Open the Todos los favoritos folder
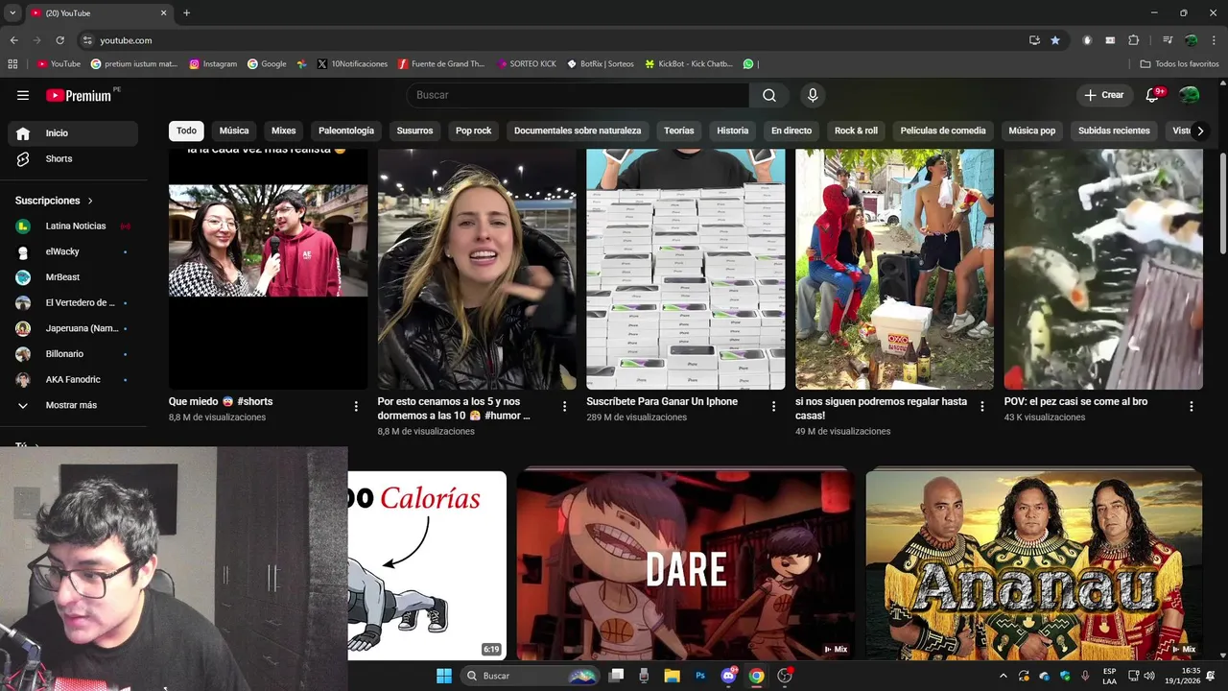The width and height of the screenshot is (1228, 691). coord(1179,64)
